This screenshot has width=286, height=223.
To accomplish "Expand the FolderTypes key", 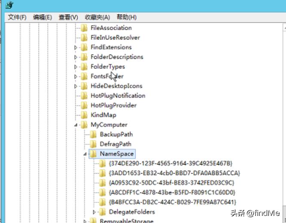I will coord(76,67).
